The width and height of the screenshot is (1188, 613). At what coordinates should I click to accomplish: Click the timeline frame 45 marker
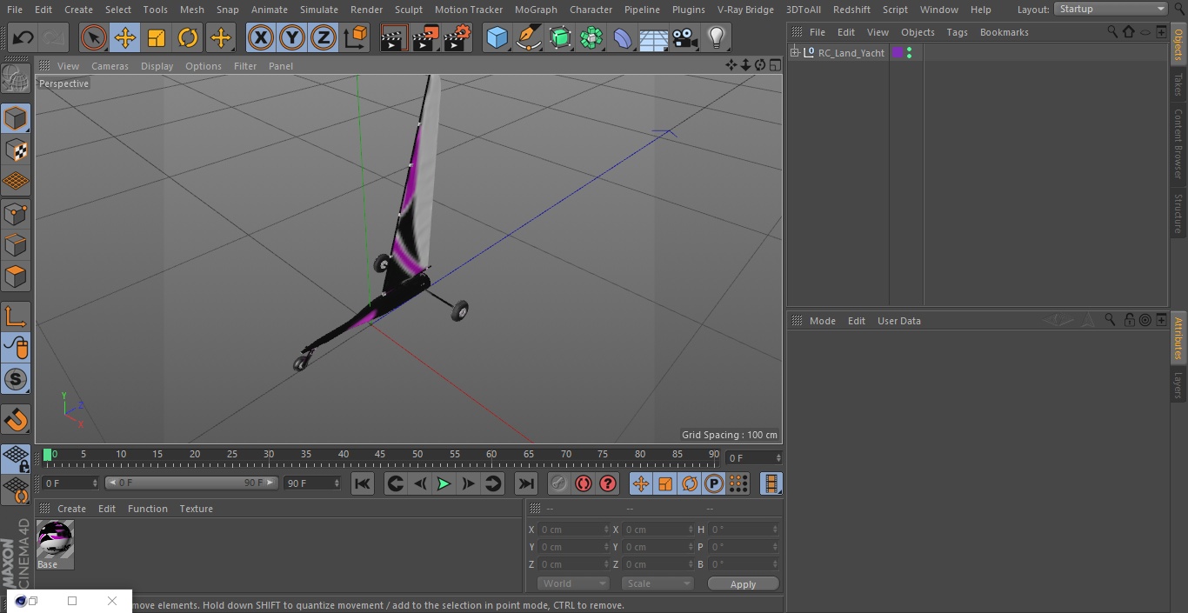click(x=380, y=455)
